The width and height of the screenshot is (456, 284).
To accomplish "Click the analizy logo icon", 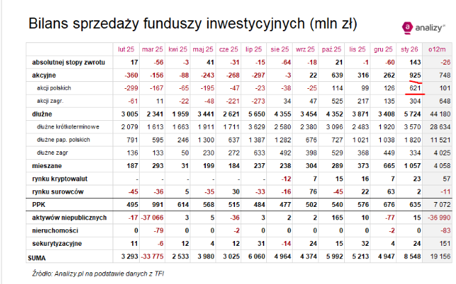I will tap(407, 28).
